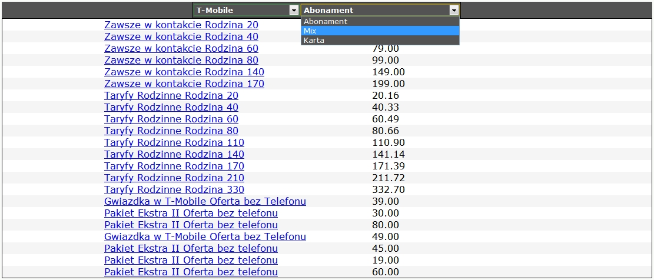The height and width of the screenshot is (280, 654).
Task: Click the 141.14 price value
Action: click(x=389, y=154)
